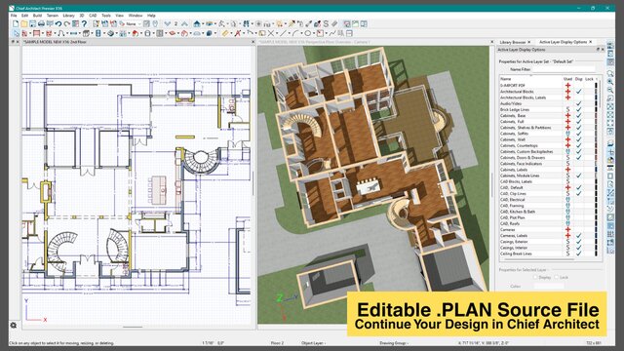Viewport: 624px width, 351px height.
Task: Toggle Disp check for CAD, Default layer
Action: click(x=578, y=187)
